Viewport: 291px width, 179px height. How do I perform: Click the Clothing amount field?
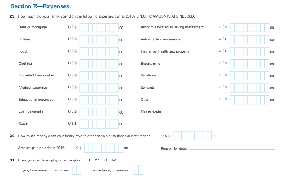[x=99, y=64]
